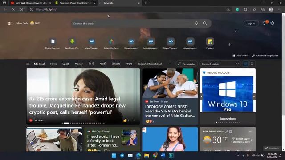This screenshot has height=160, width=285.
Task: Open the tab actions menu icon
Action: pos(4,3)
